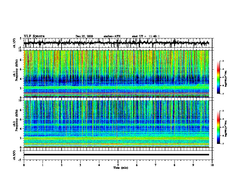Click the time axis tick label "0"
The width and height of the screenshot is (239, 185).
click(x=24, y=165)
